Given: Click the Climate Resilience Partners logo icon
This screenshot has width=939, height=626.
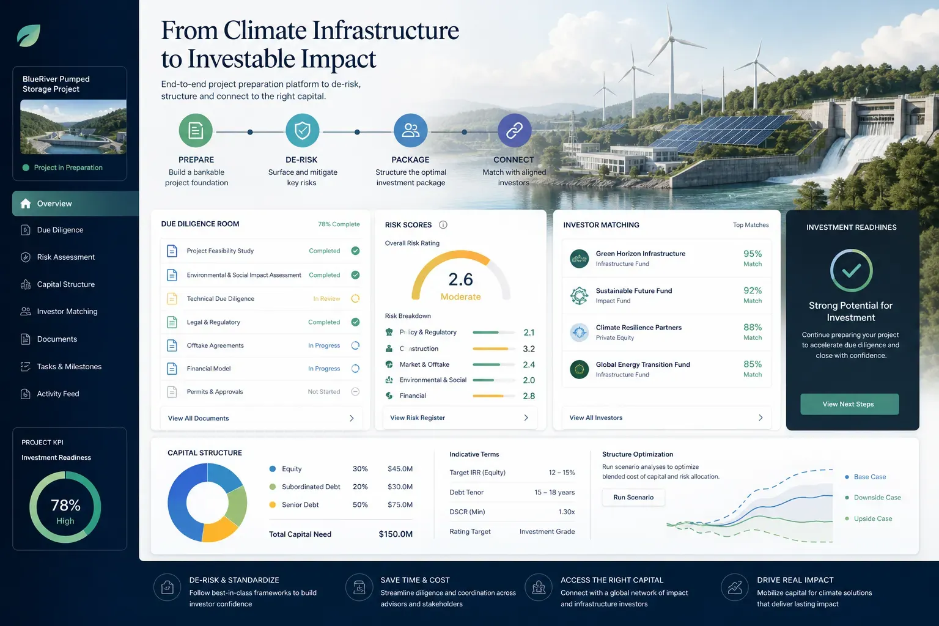Looking at the screenshot, I should (x=579, y=333).
